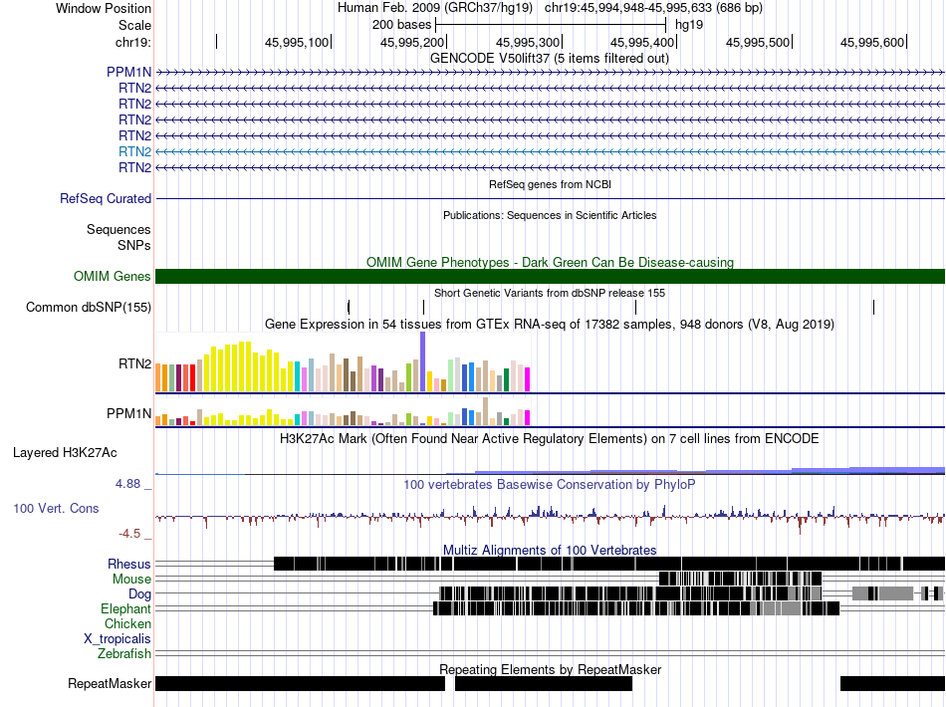Click the leftmost RepeatMasker black block
The image size is (946, 707).
[300, 683]
